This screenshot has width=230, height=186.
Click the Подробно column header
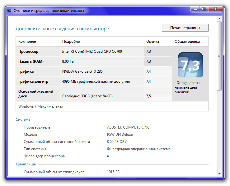(71, 42)
